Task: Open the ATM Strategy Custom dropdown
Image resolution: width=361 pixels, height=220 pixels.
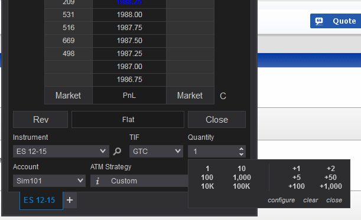Action: tap(139, 180)
